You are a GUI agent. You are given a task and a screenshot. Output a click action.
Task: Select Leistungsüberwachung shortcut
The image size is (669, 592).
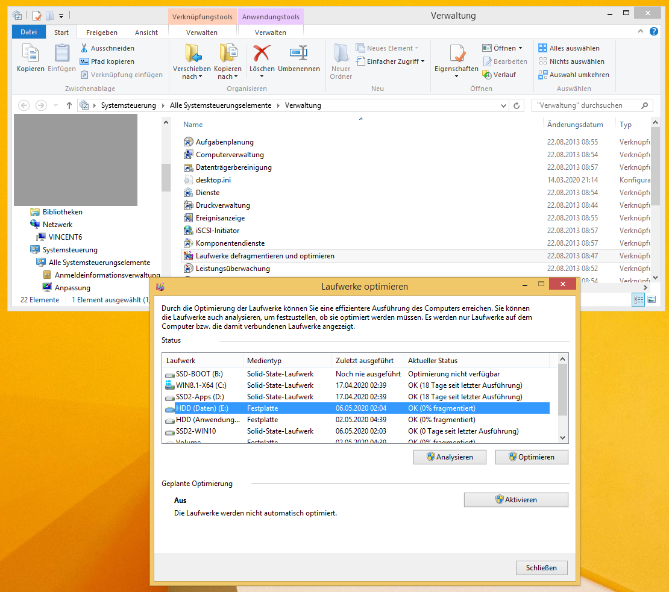pos(233,269)
